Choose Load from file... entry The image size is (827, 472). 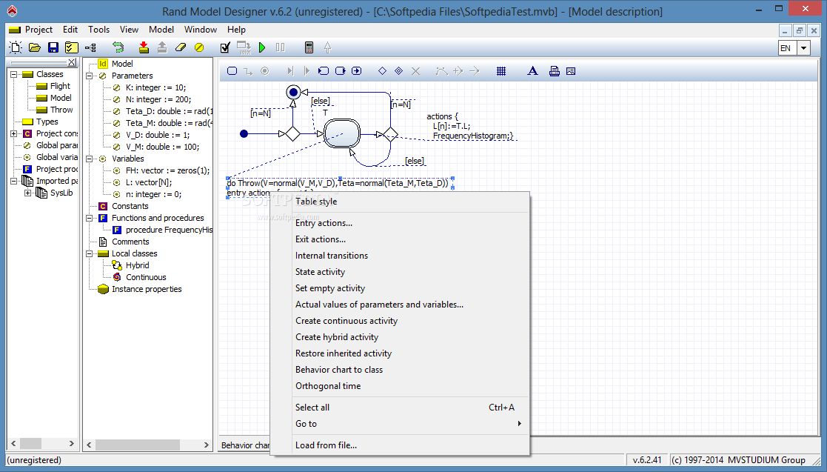[x=400, y=445]
